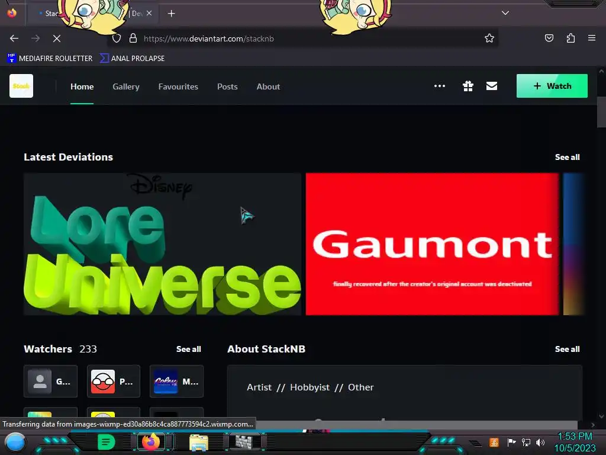
Task: Click the volume speaker tray icon
Action: coord(540,442)
